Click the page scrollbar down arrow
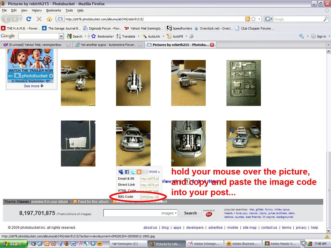Viewport: 331px width, 248px height. 328,230
